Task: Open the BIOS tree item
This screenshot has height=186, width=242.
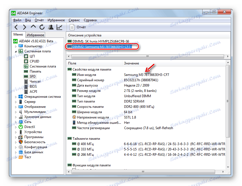Action: tap(33, 87)
